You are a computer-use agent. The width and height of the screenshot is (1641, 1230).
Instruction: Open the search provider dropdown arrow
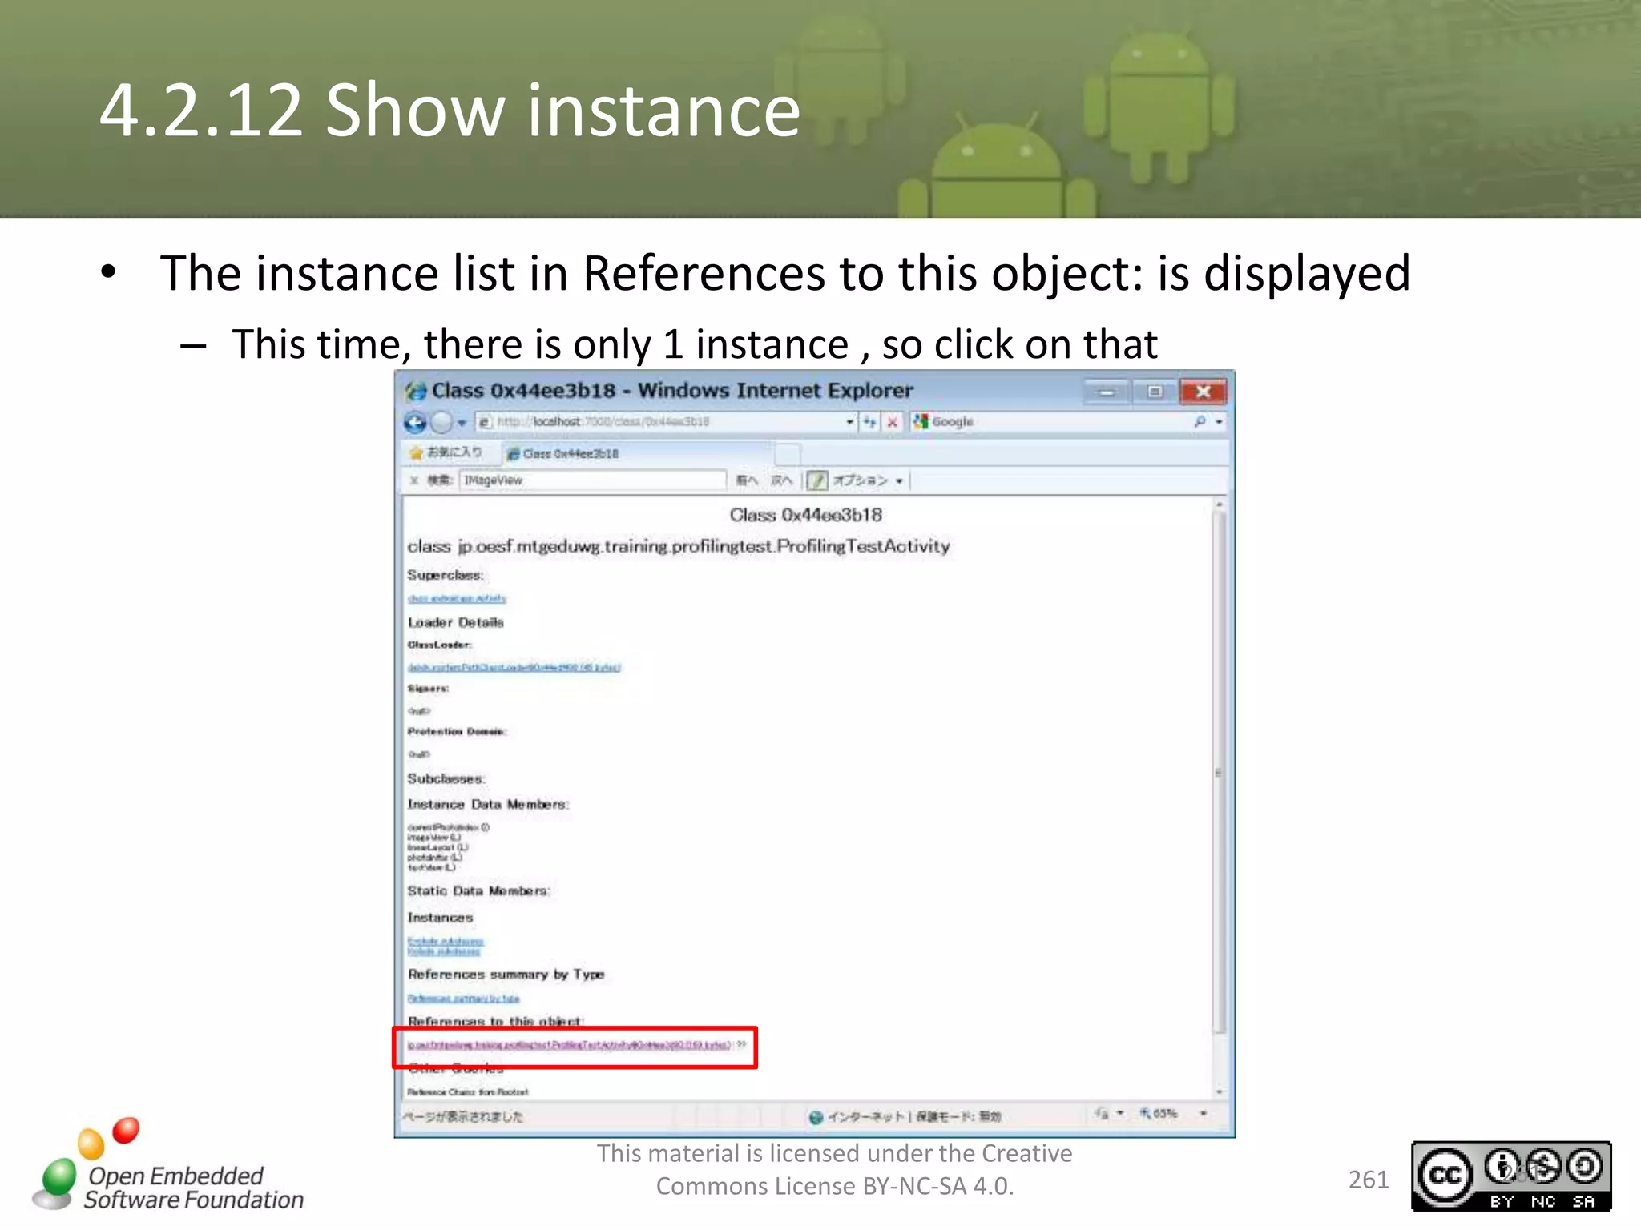point(1219,422)
